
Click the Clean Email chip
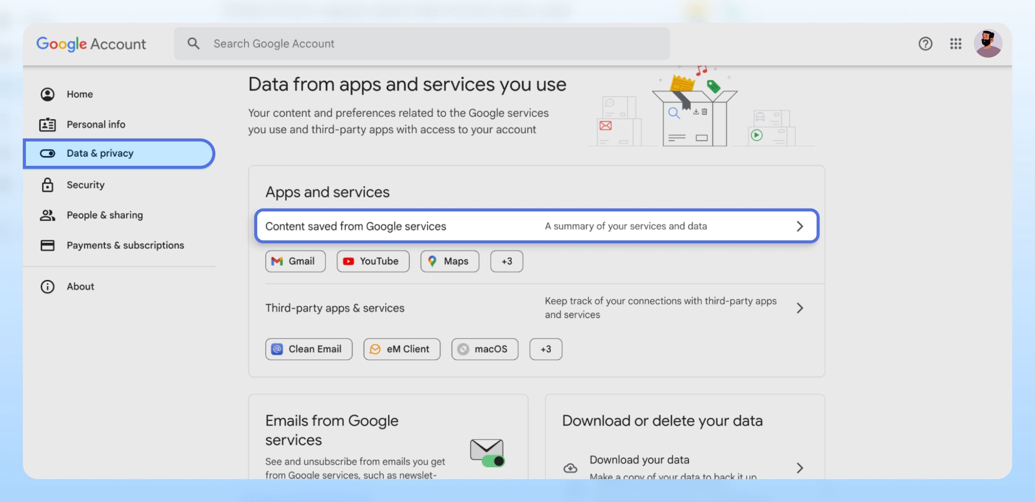[x=309, y=349]
